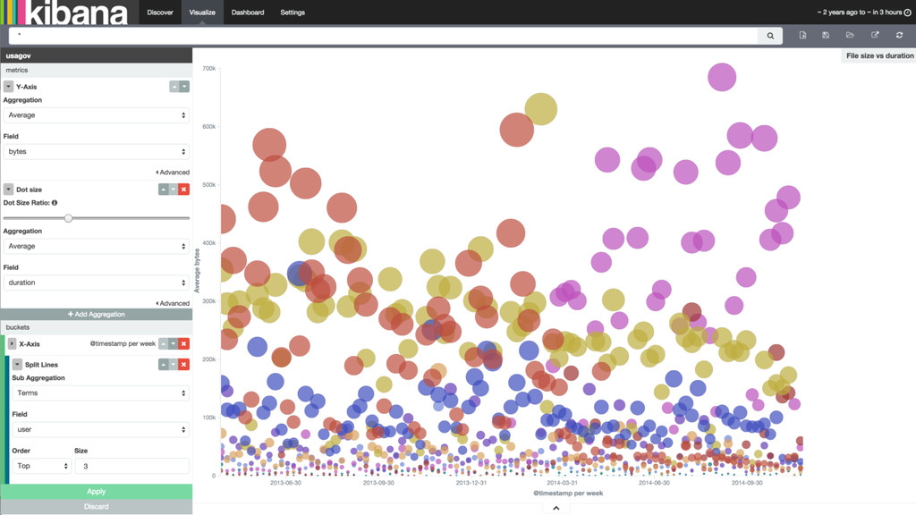
Task: Open Dot size Field dropdown showing duration
Action: pos(97,282)
